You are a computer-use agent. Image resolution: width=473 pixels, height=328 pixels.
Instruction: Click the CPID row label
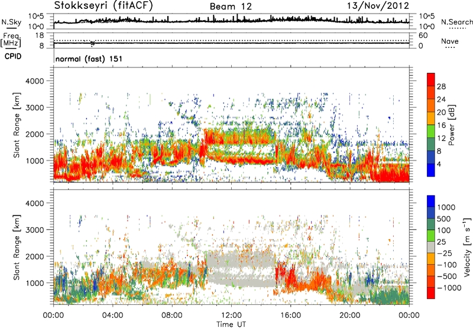click(13, 56)
